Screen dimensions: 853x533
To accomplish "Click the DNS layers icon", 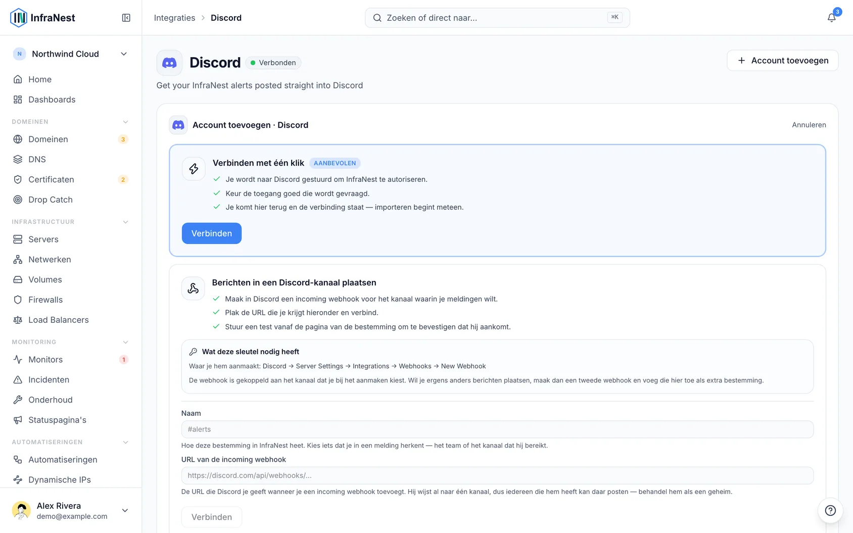I will click(x=18, y=159).
